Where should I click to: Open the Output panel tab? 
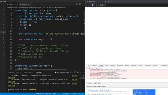click(19, 72)
